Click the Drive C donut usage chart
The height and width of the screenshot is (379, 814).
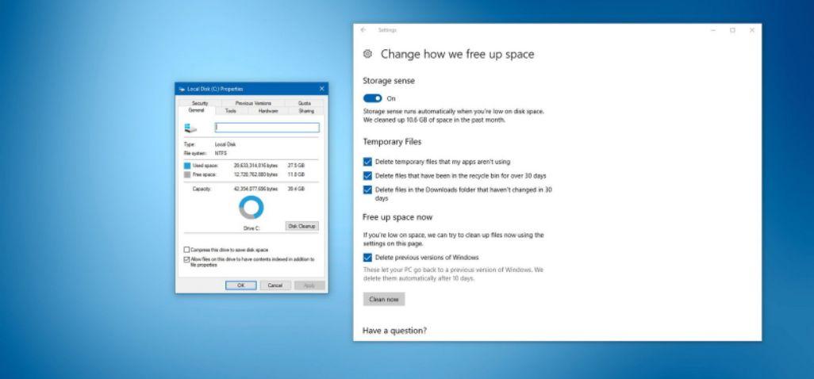point(251,208)
